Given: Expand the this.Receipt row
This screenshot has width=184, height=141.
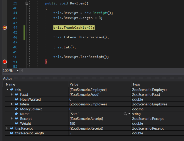Looking at the screenshot, I should click(7, 128).
